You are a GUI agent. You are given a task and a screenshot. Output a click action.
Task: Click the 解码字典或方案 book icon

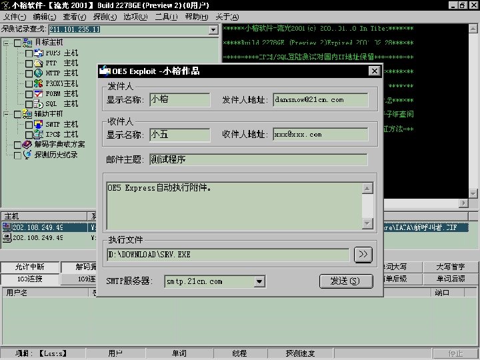(27, 144)
